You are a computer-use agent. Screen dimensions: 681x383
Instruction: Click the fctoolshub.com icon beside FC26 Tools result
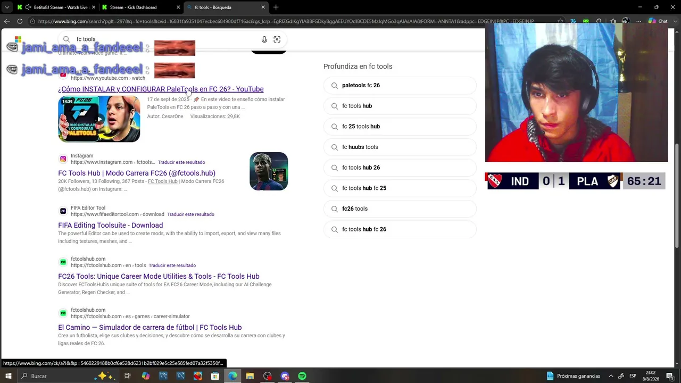coord(63,262)
